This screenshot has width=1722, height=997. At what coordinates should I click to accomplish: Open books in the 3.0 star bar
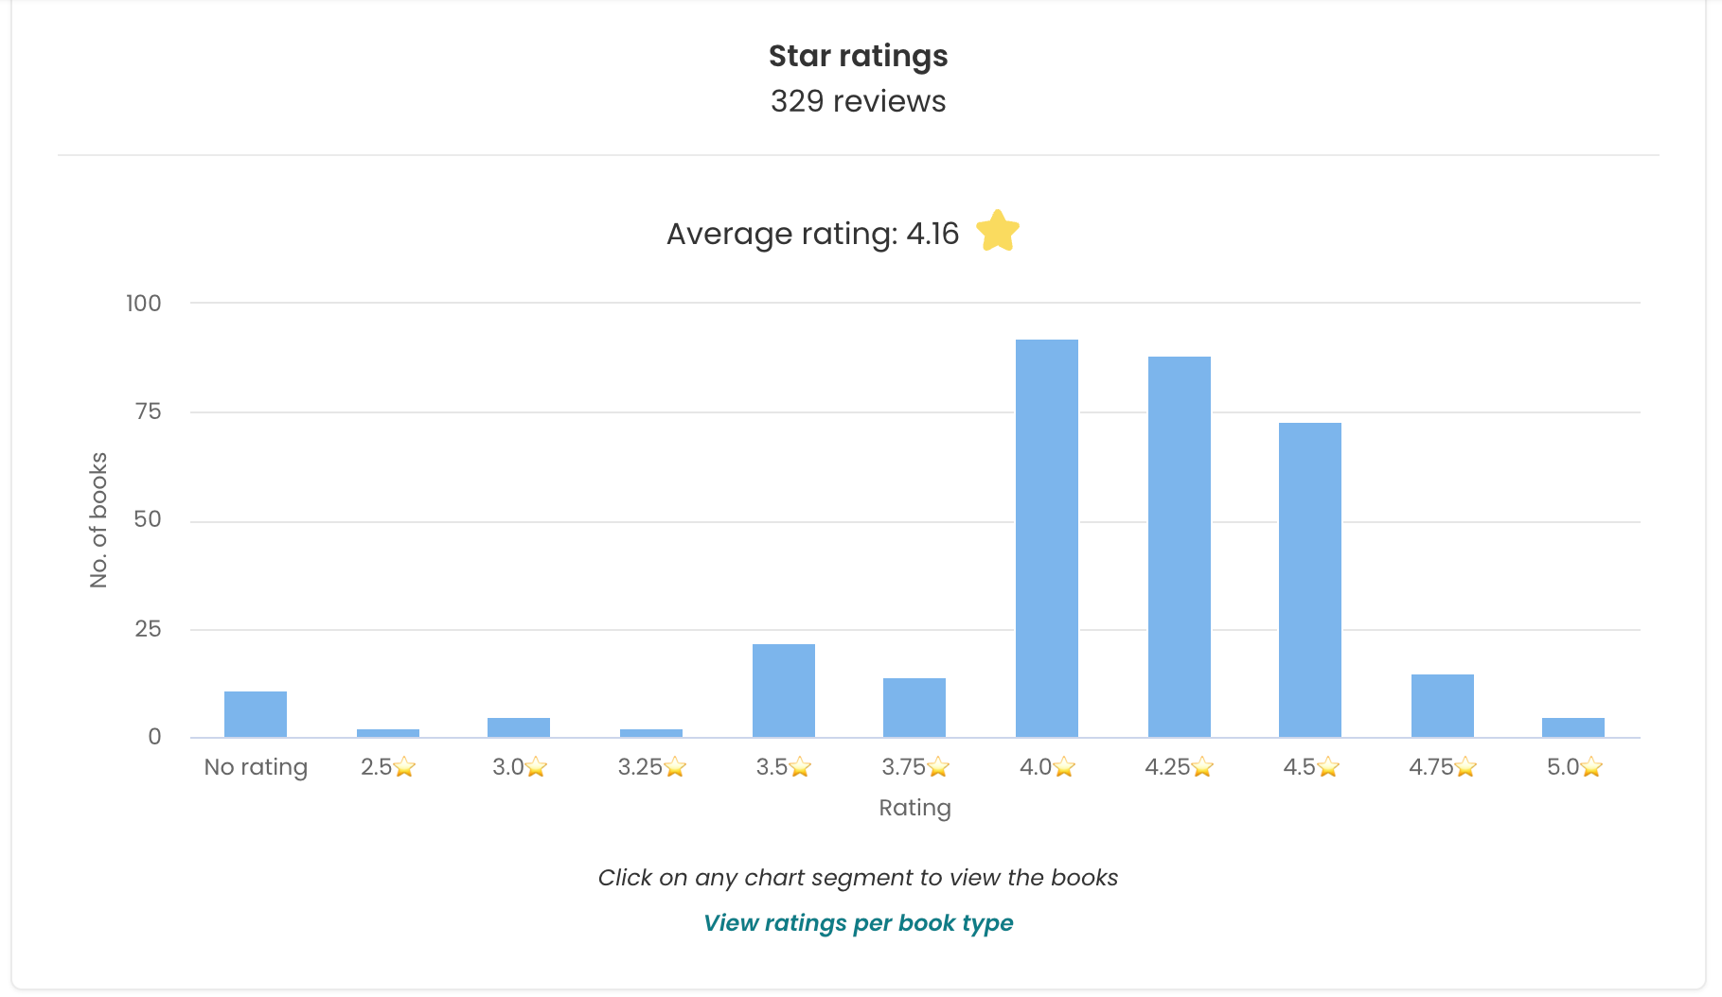pyautogui.click(x=519, y=727)
